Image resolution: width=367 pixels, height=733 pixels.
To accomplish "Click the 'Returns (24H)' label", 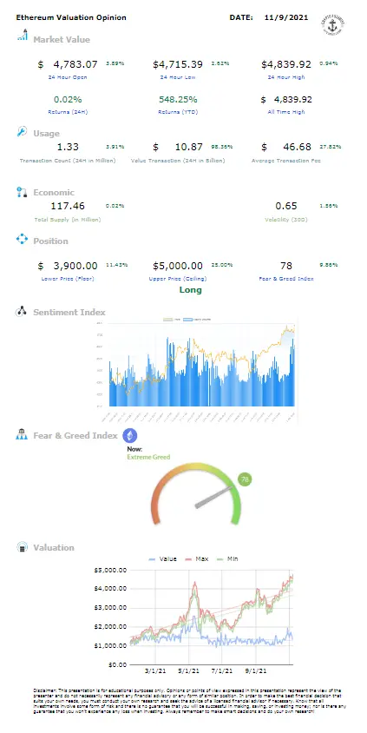I will pos(68,112).
